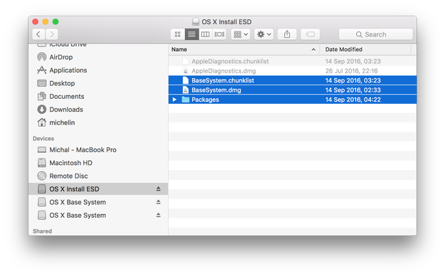Select the BaseSystem.chunklist file
The height and width of the screenshot is (276, 445).
coord(293,80)
